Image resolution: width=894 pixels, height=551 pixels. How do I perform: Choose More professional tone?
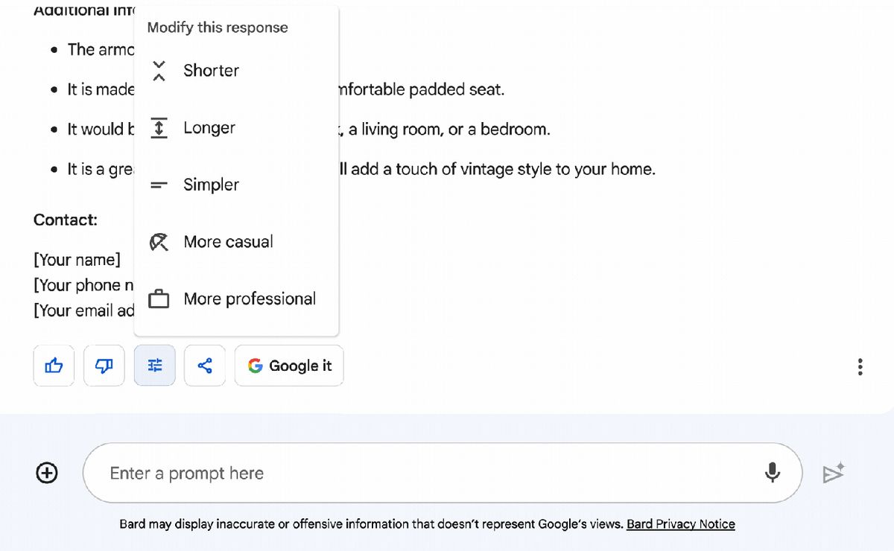coord(236,299)
